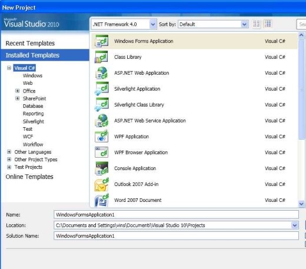Open the Online Templates section

(29, 177)
